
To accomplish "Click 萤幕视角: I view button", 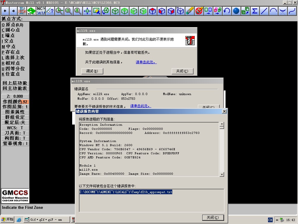I will (15, 143).
